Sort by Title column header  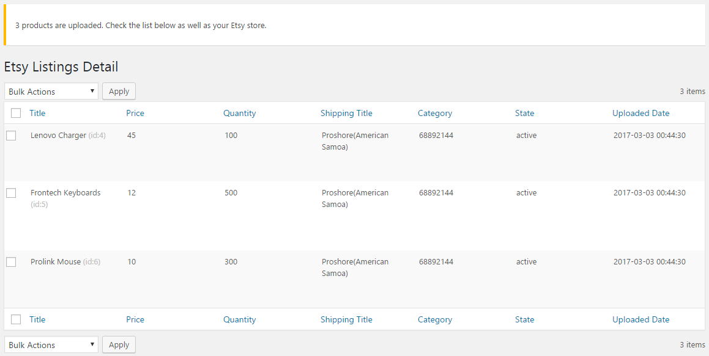pyautogui.click(x=37, y=113)
